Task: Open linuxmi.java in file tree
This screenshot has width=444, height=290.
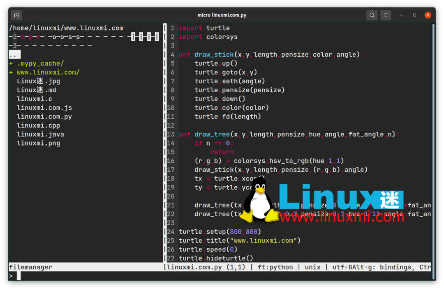Action: pos(40,134)
